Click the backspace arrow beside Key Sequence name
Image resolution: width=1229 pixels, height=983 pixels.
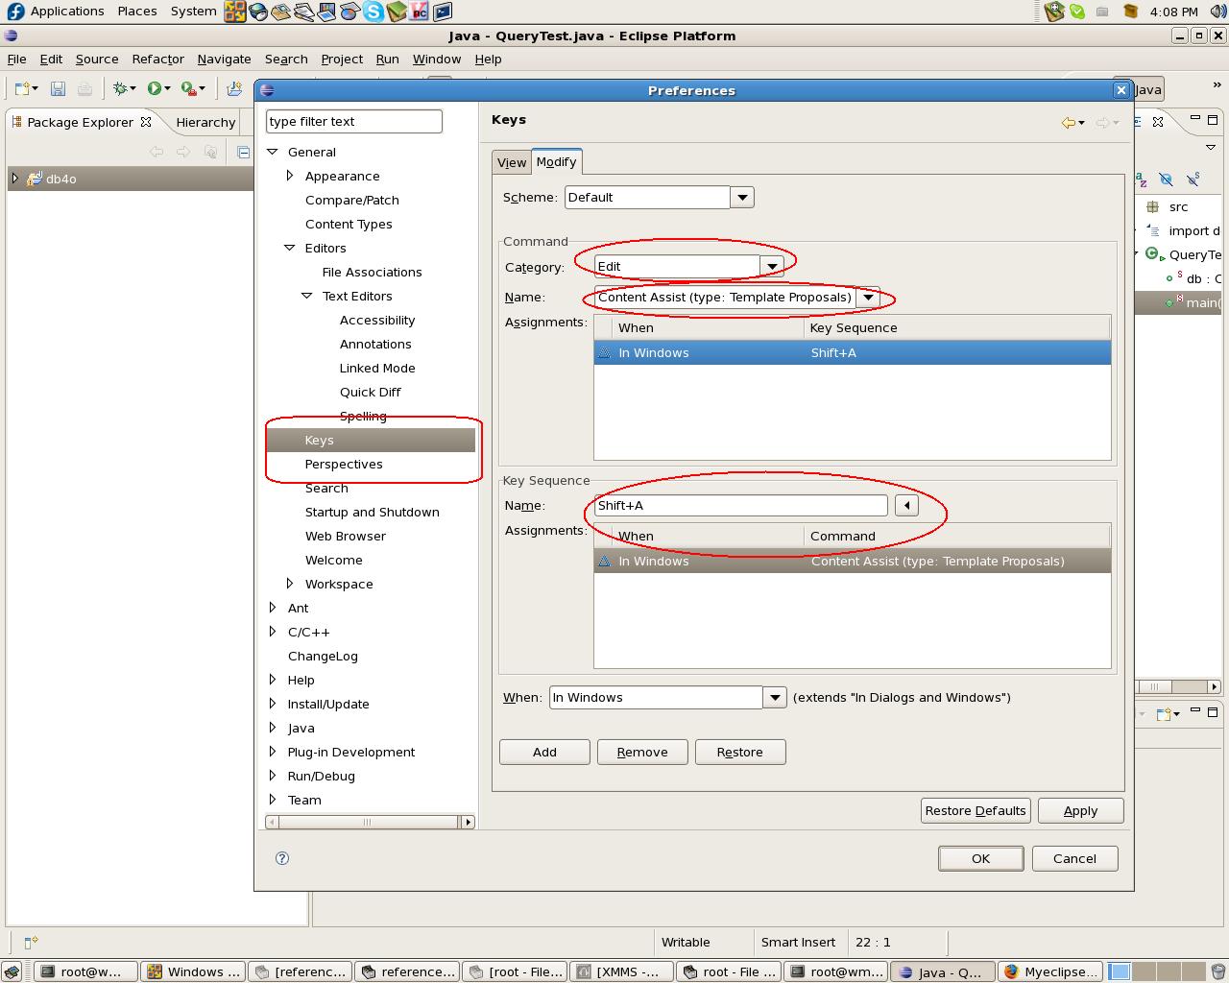906,505
